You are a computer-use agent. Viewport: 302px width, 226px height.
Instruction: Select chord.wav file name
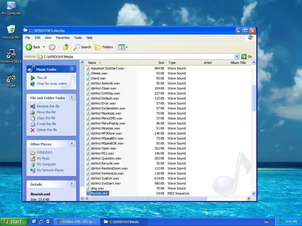tap(99, 78)
